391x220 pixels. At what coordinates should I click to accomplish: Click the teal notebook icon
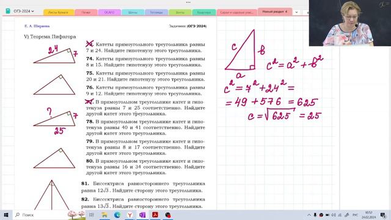click(8, 11)
